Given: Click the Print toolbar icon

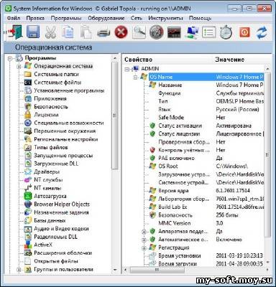Looking at the screenshot, I should click(103, 32).
